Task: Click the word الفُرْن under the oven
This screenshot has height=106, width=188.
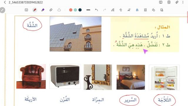Action: [65, 100]
